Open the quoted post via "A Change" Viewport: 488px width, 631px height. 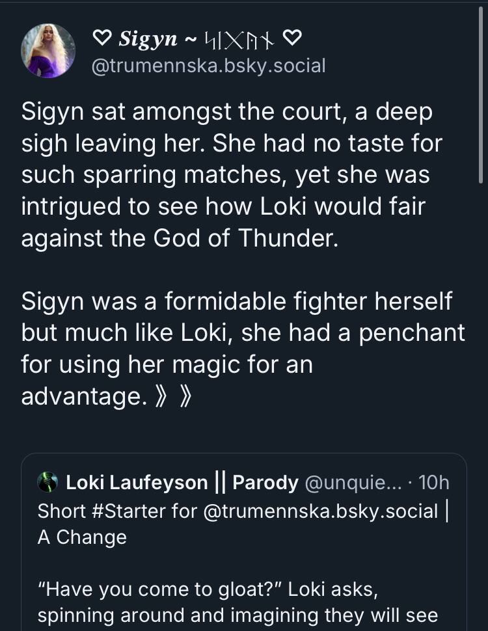point(82,538)
